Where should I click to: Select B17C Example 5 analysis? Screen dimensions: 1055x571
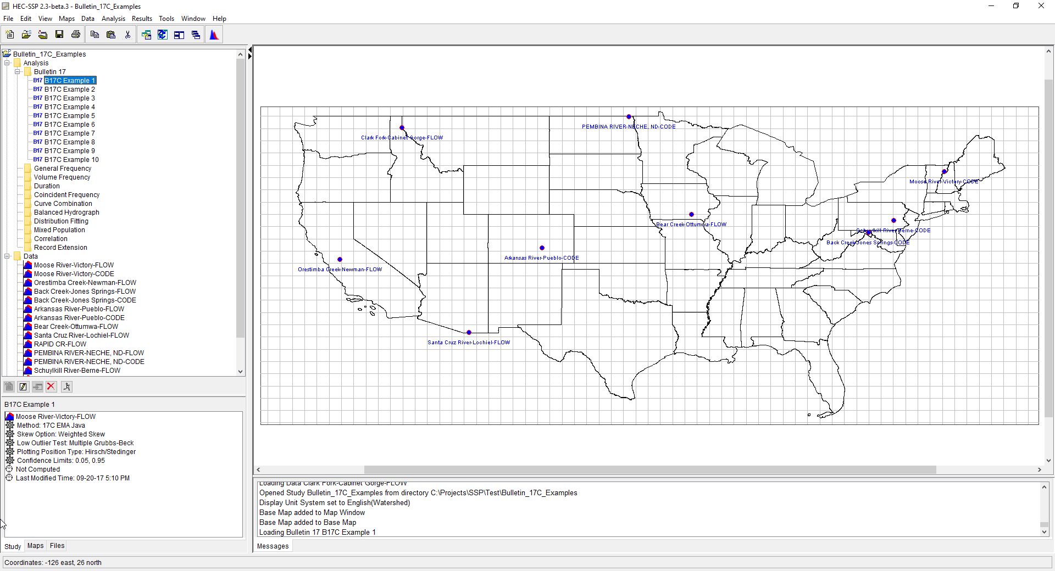(x=70, y=116)
